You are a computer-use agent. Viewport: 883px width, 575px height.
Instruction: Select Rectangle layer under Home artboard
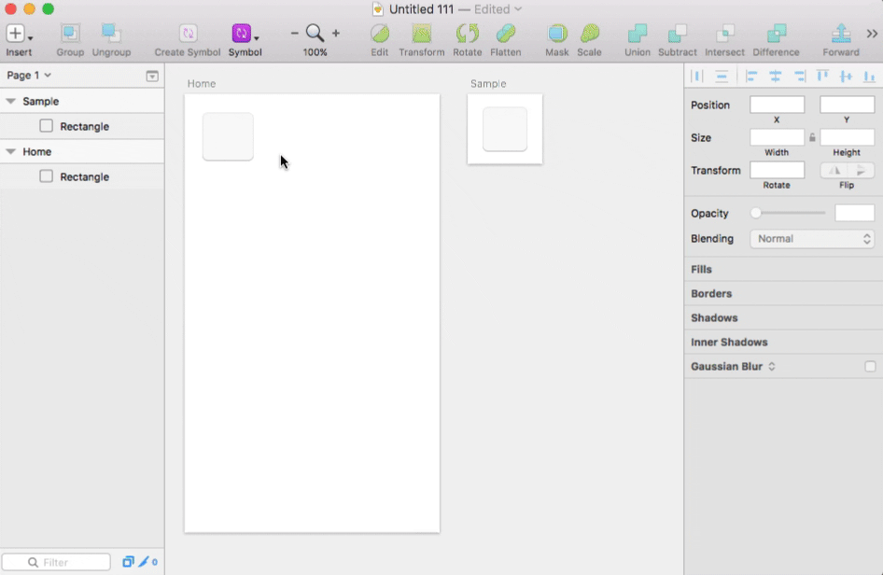point(84,177)
